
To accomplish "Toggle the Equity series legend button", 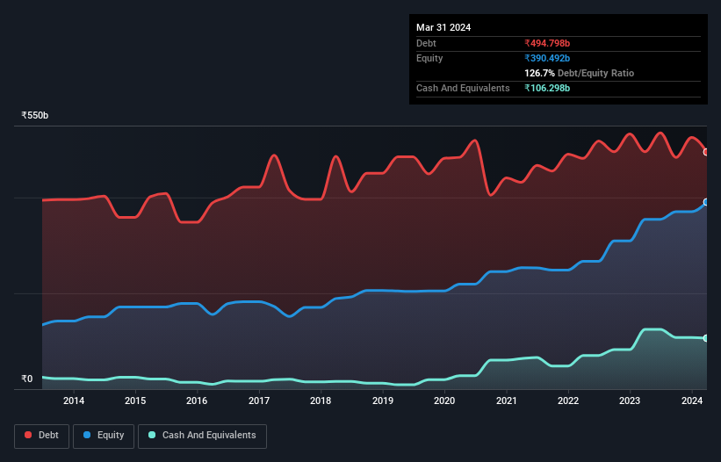I will [104, 436].
